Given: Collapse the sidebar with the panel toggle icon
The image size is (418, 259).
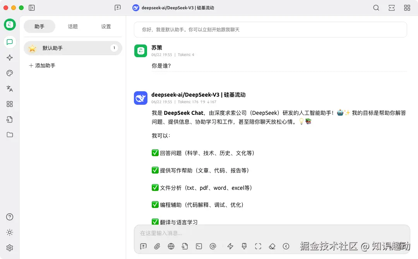Looking at the screenshot, I should 32,8.
